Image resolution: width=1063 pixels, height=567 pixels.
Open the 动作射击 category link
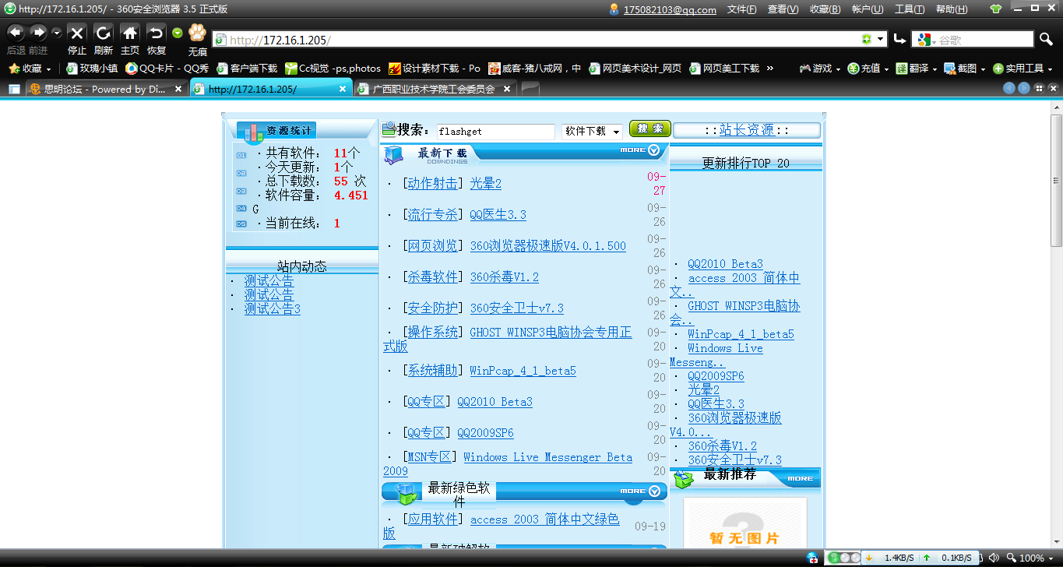click(432, 184)
